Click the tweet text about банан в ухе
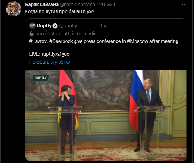The width and height of the screenshot is (194, 163). pos(59,12)
